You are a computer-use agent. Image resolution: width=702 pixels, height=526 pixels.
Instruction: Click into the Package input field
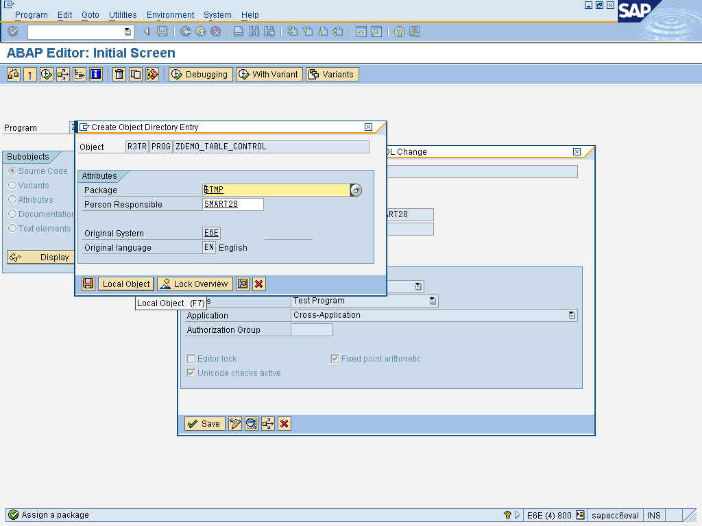coord(276,190)
